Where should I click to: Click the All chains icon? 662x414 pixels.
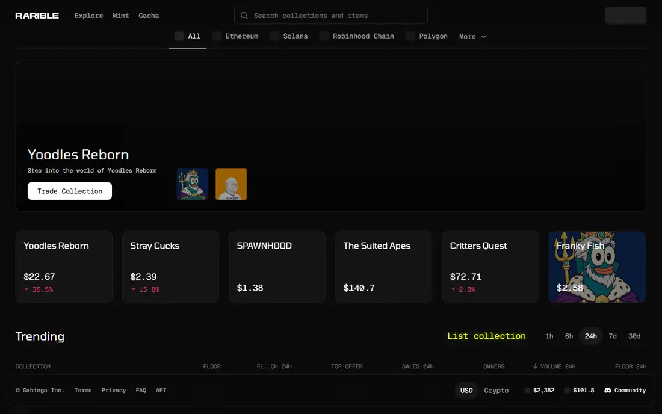coord(179,36)
